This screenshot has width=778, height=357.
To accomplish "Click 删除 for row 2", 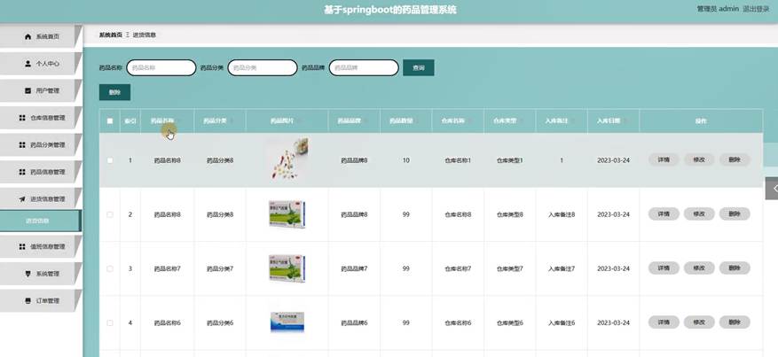I will (x=735, y=213).
